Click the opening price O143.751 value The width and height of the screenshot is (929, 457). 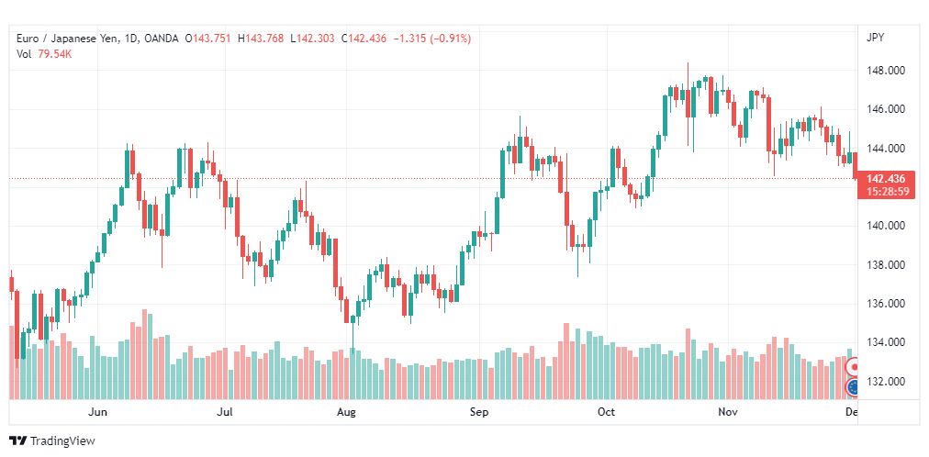click(208, 39)
